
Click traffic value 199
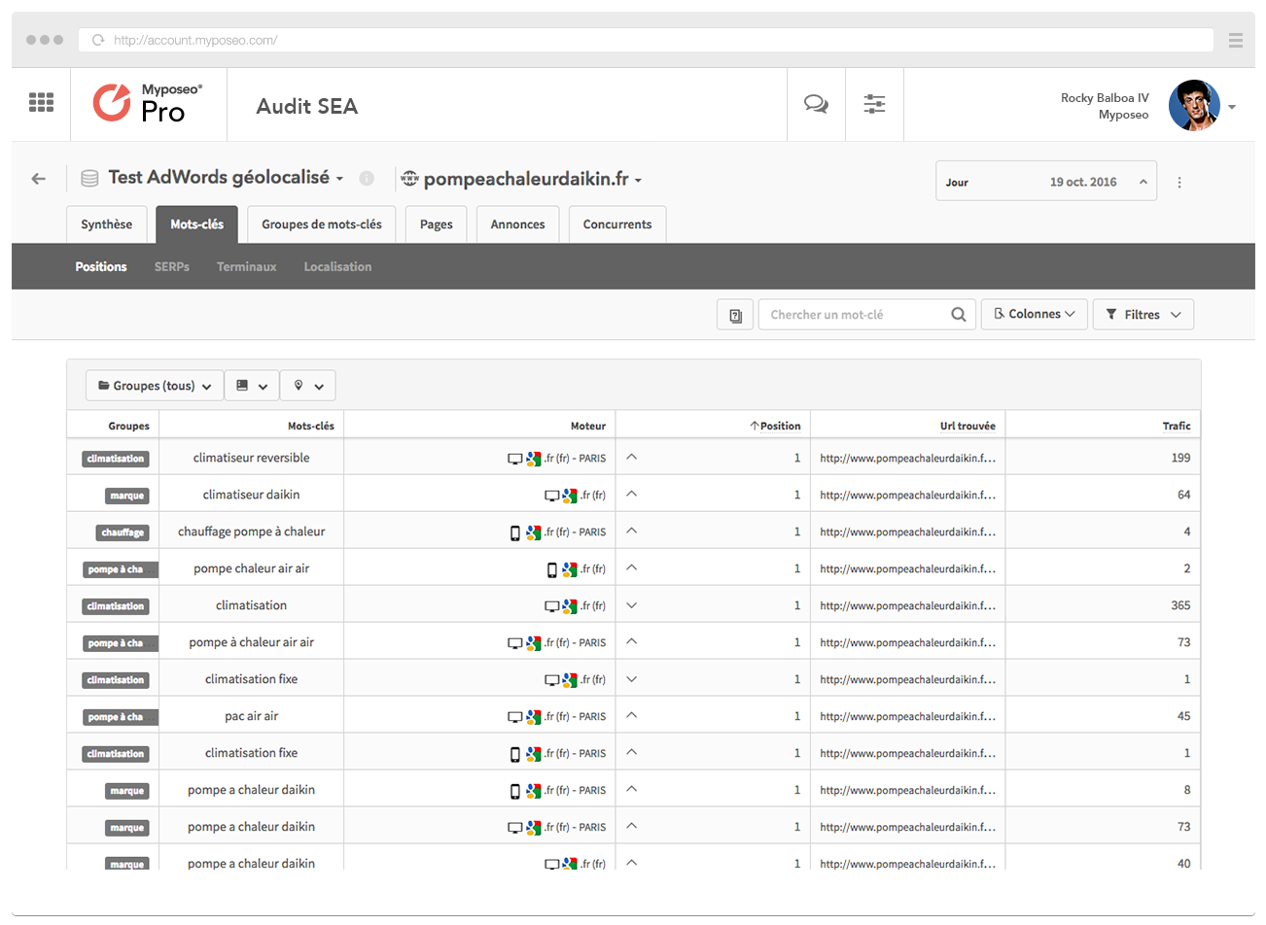tap(1180, 458)
